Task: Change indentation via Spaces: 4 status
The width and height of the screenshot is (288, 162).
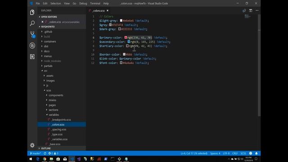Action: click(215, 153)
